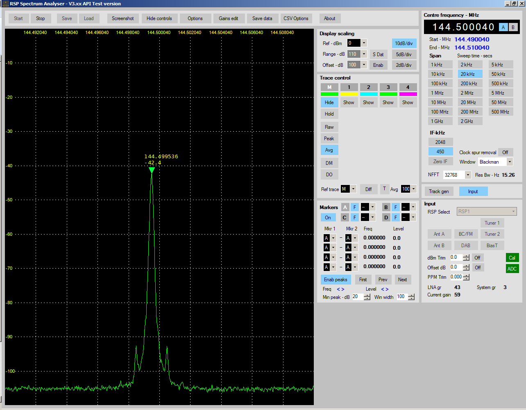Screen dimensions: 526x410
Task: Show trace 1
Action: click(x=349, y=102)
